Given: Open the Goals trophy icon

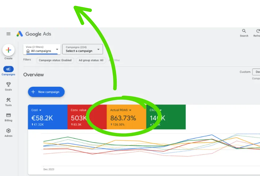Looking at the screenshot, I should [x=8, y=85].
